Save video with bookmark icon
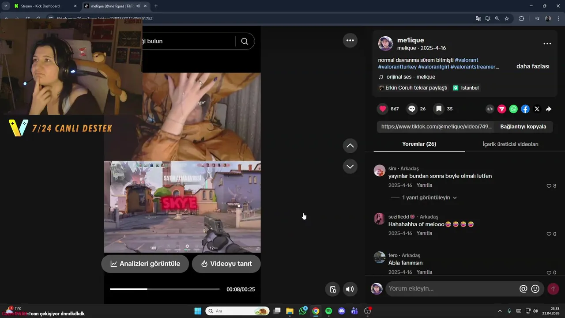The height and width of the screenshot is (318, 565). pyautogui.click(x=439, y=109)
